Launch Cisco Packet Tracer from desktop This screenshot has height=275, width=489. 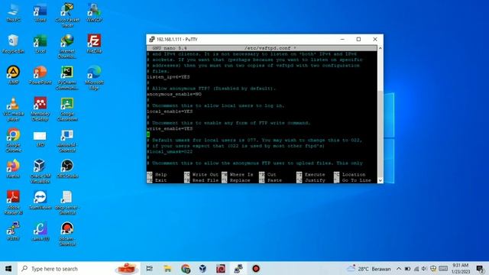pyautogui.click(x=67, y=15)
